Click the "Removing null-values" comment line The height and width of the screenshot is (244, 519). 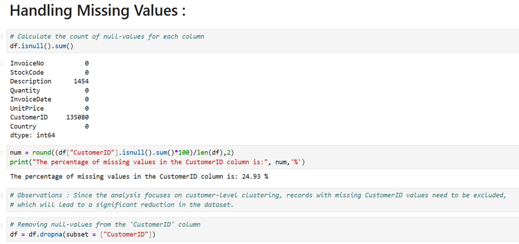click(x=105, y=224)
